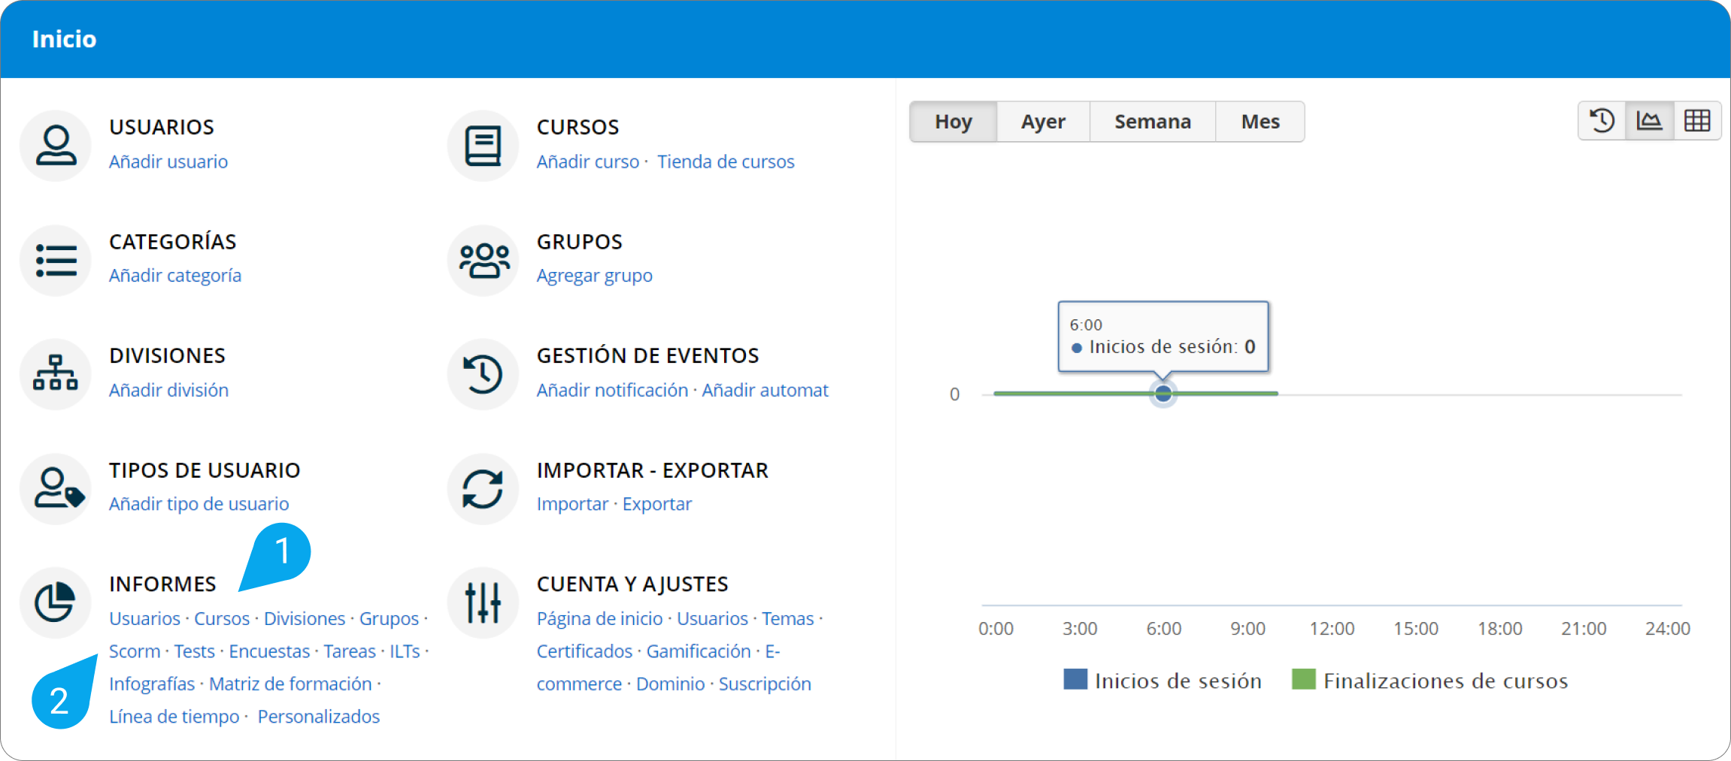Click Añadir tipo de usuario link

point(199,504)
